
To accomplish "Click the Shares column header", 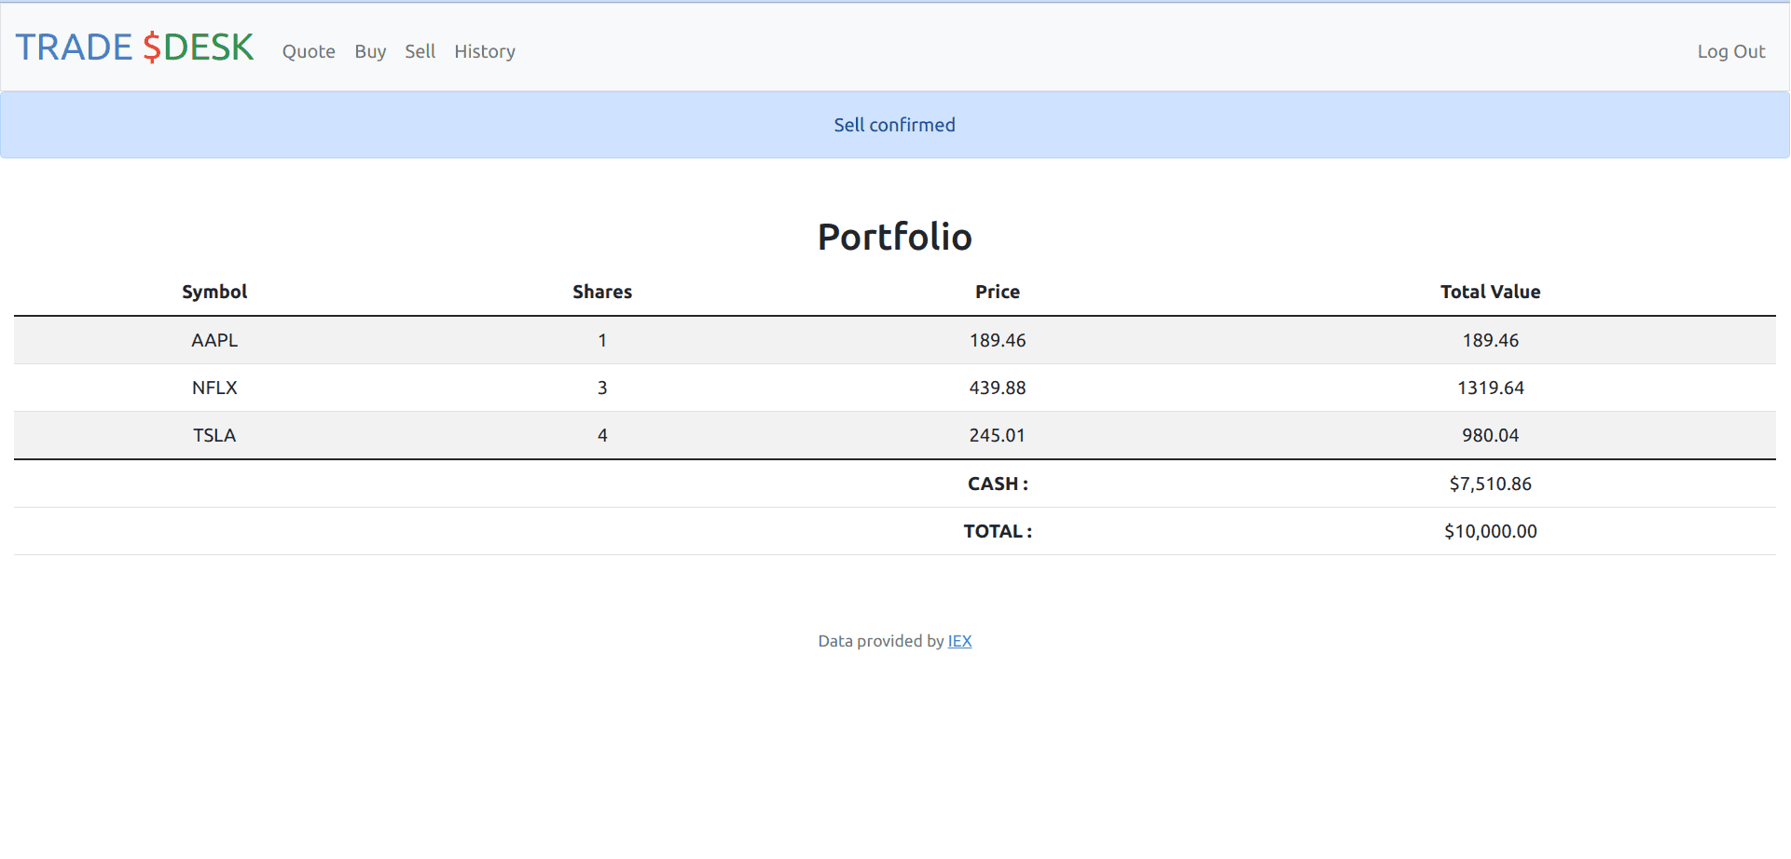I will pyautogui.click(x=602, y=292).
